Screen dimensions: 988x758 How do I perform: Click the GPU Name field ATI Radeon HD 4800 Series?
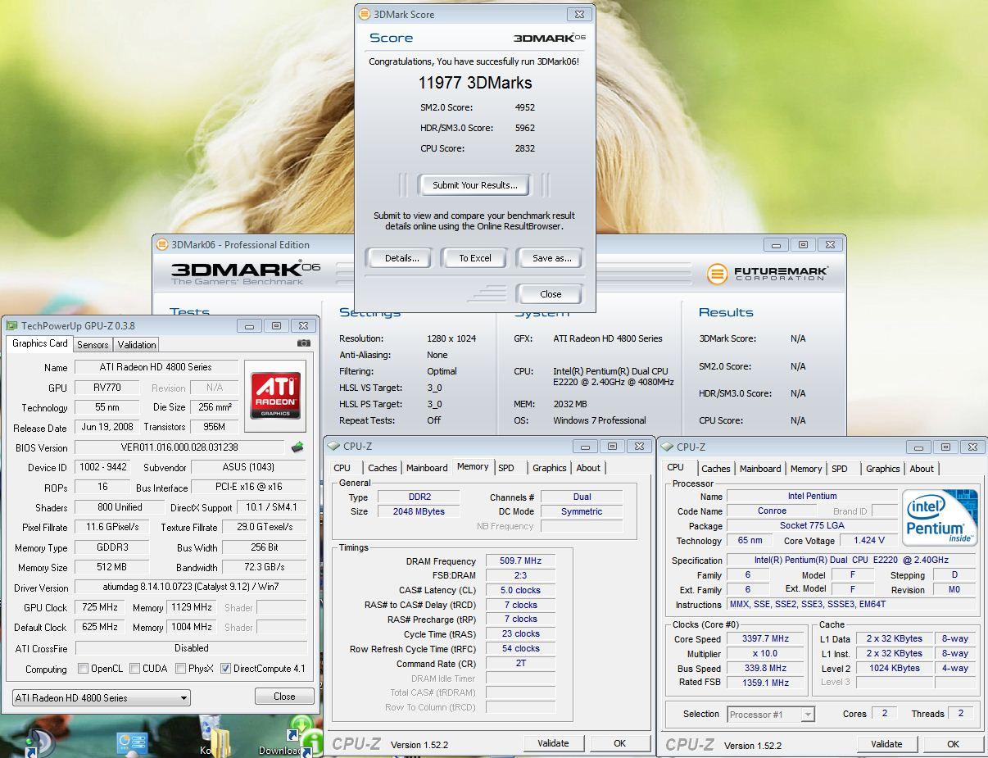(x=156, y=367)
